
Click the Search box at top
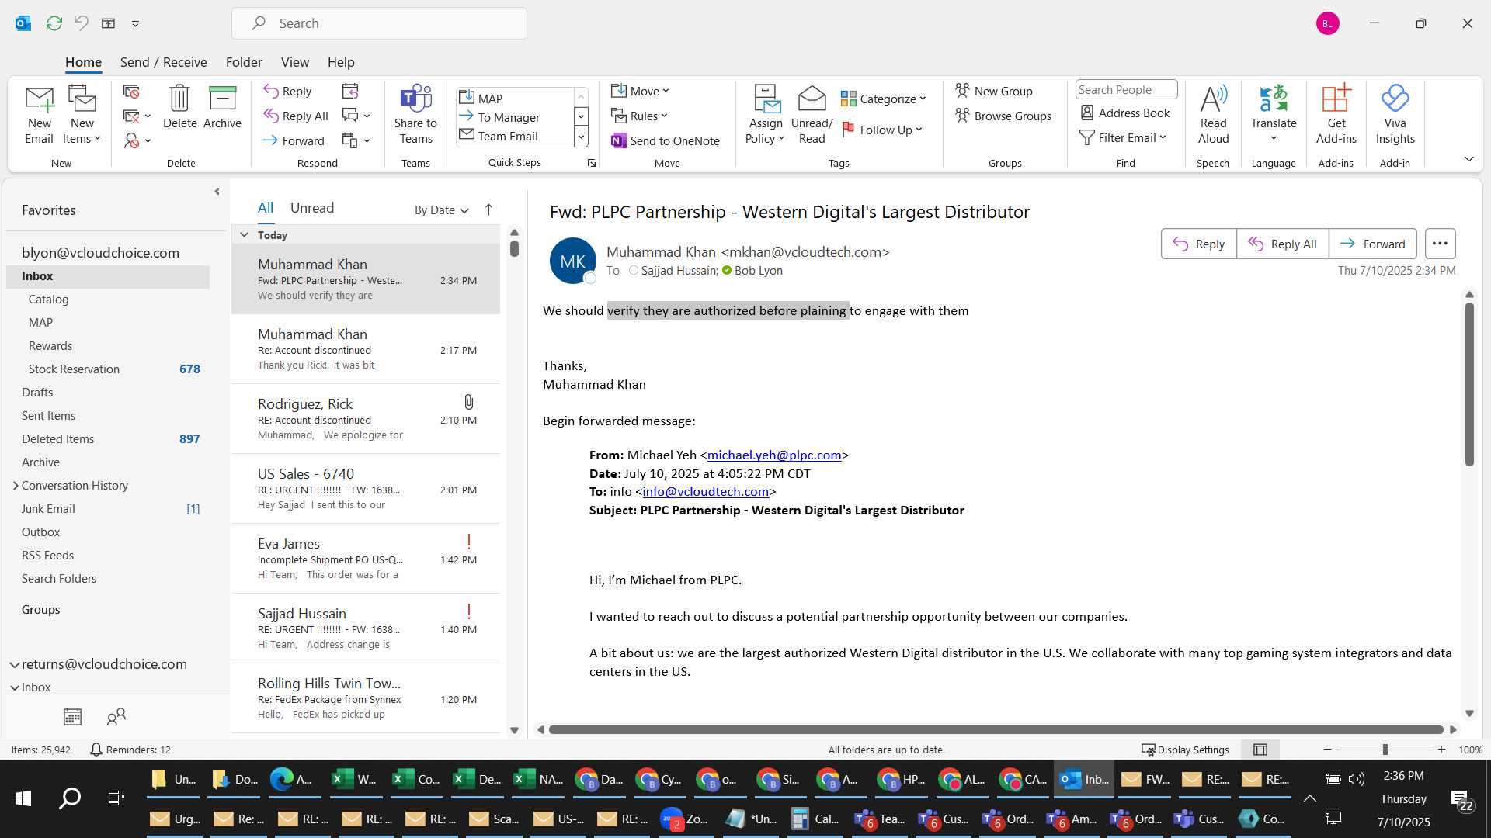pos(379,23)
